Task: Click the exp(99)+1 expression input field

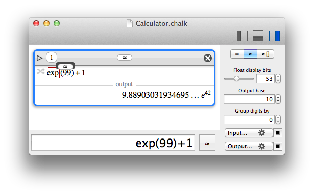Action: [113, 143]
